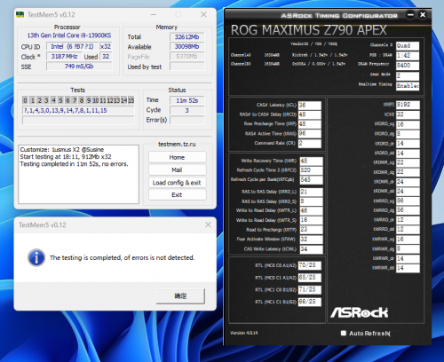Click the RTL (MC1 C0 B1/B2) field

point(309,289)
